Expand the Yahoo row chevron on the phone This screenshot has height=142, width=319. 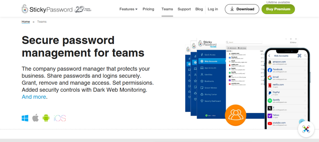tap(305, 116)
